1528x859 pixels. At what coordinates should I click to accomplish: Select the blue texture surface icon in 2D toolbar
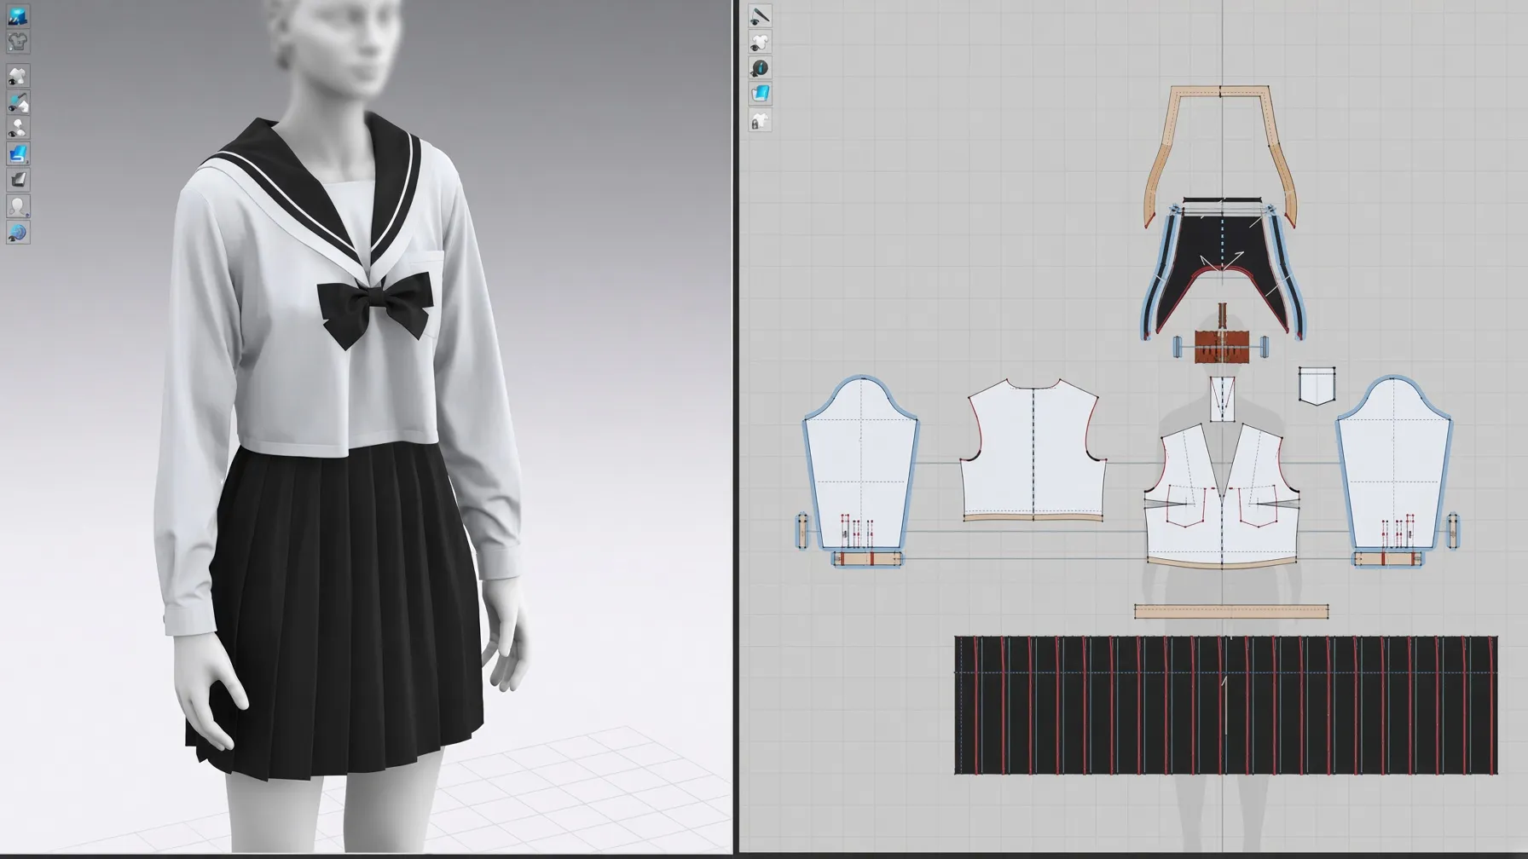tap(760, 94)
